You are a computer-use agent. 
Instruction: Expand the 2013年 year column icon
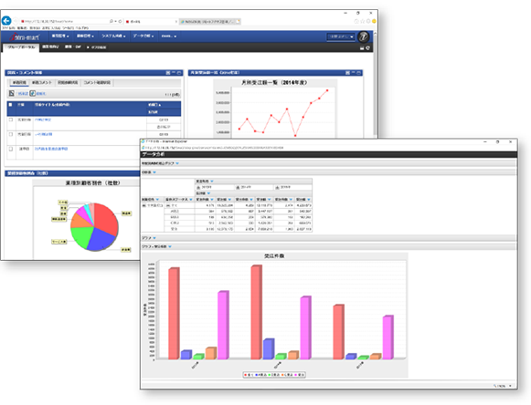point(199,187)
